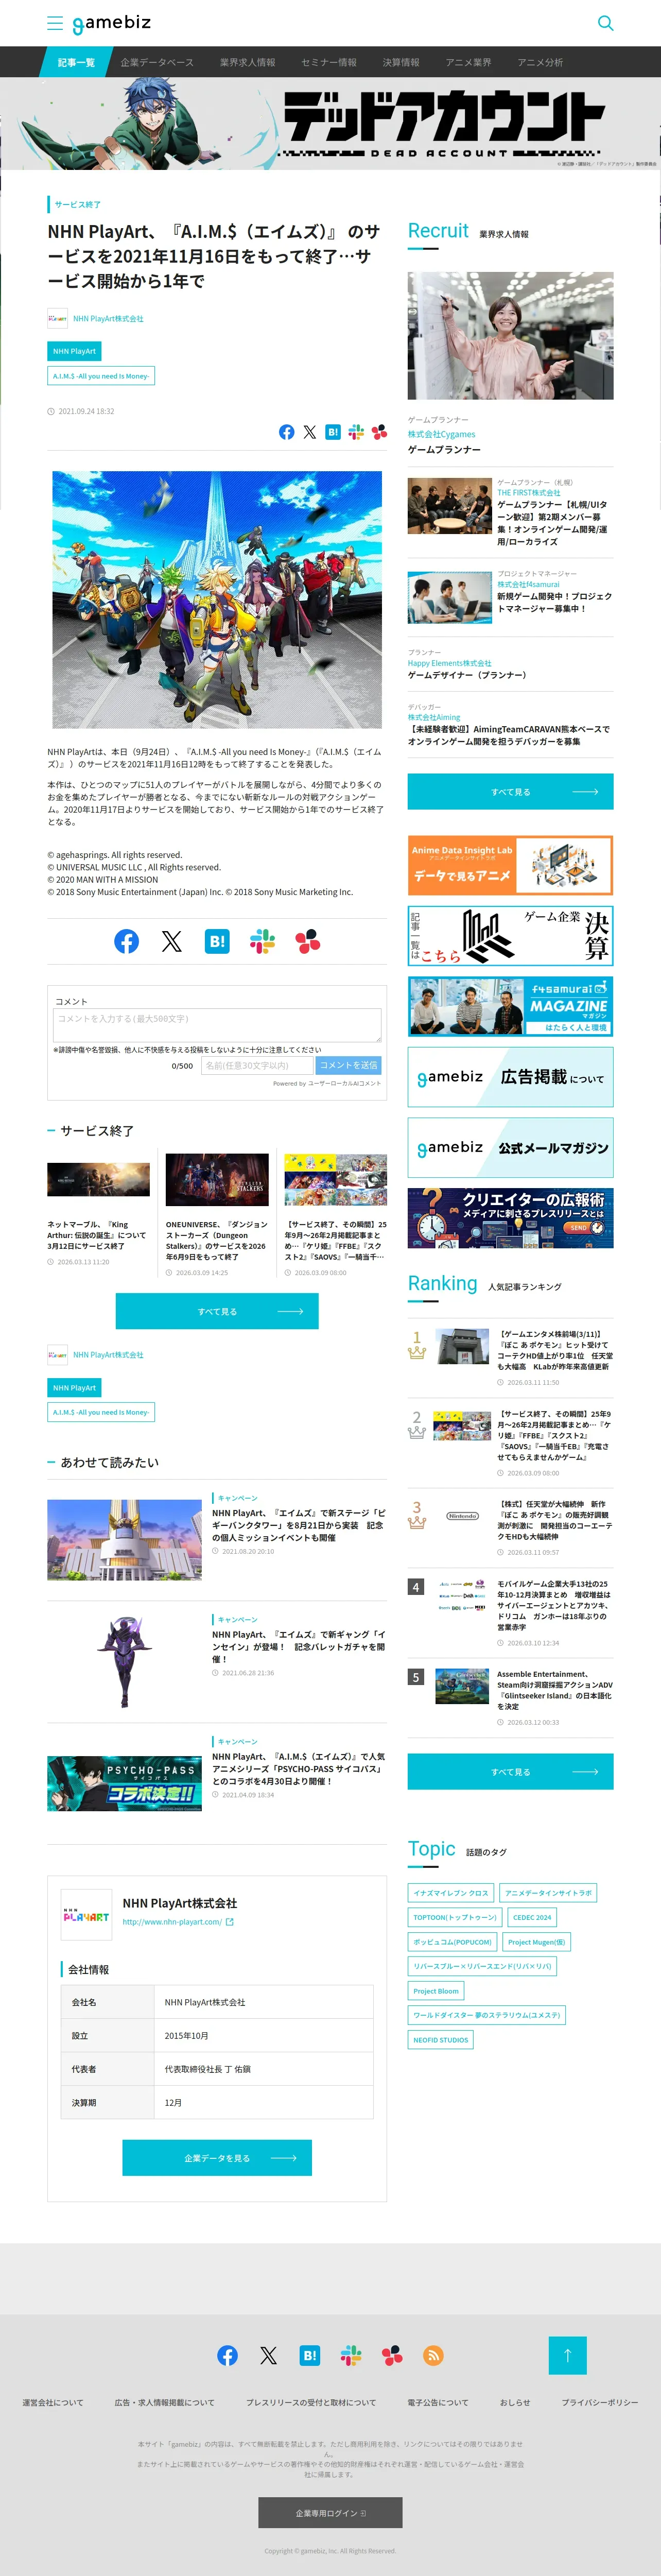This screenshot has height=2576, width=661.
Task: Select the 記事一覧 tab
Action: [x=76, y=62]
